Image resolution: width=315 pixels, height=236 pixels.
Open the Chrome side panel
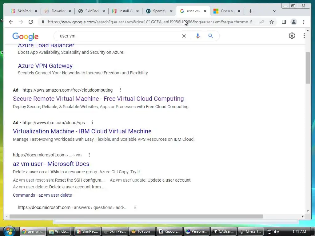tap(284, 22)
